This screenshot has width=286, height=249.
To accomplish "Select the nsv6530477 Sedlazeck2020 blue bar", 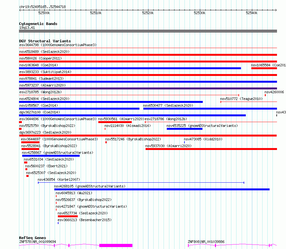I will pyautogui.click(x=210, y=109).
